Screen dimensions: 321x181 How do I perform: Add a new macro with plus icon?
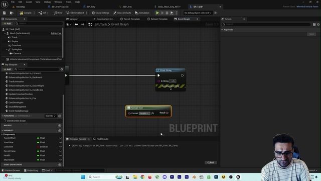click(x=60, y=125)
